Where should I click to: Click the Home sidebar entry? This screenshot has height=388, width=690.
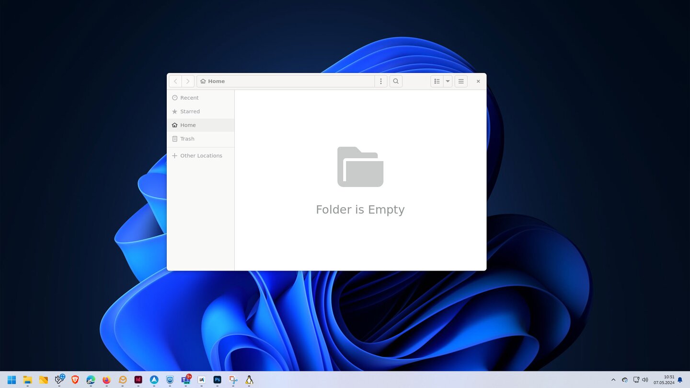[x=188, y=125]
